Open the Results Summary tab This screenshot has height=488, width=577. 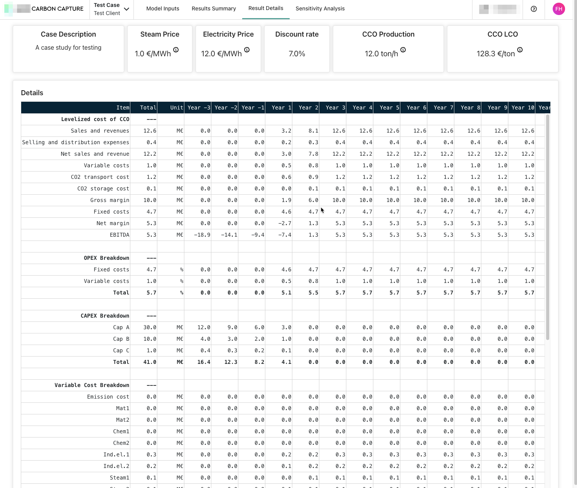pyautogui.click(x=214, y=8)
